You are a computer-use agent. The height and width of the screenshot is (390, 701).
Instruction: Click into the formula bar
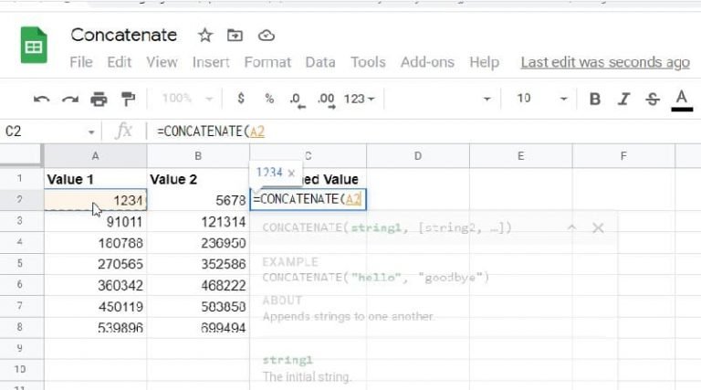pyautogui.click(x=424, y=132)
